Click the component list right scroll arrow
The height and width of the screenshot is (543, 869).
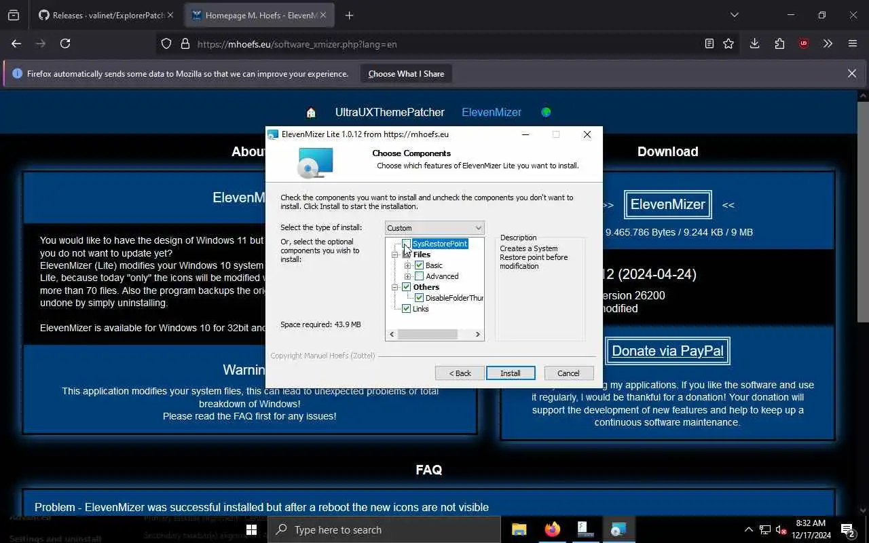tap(477, 334)
